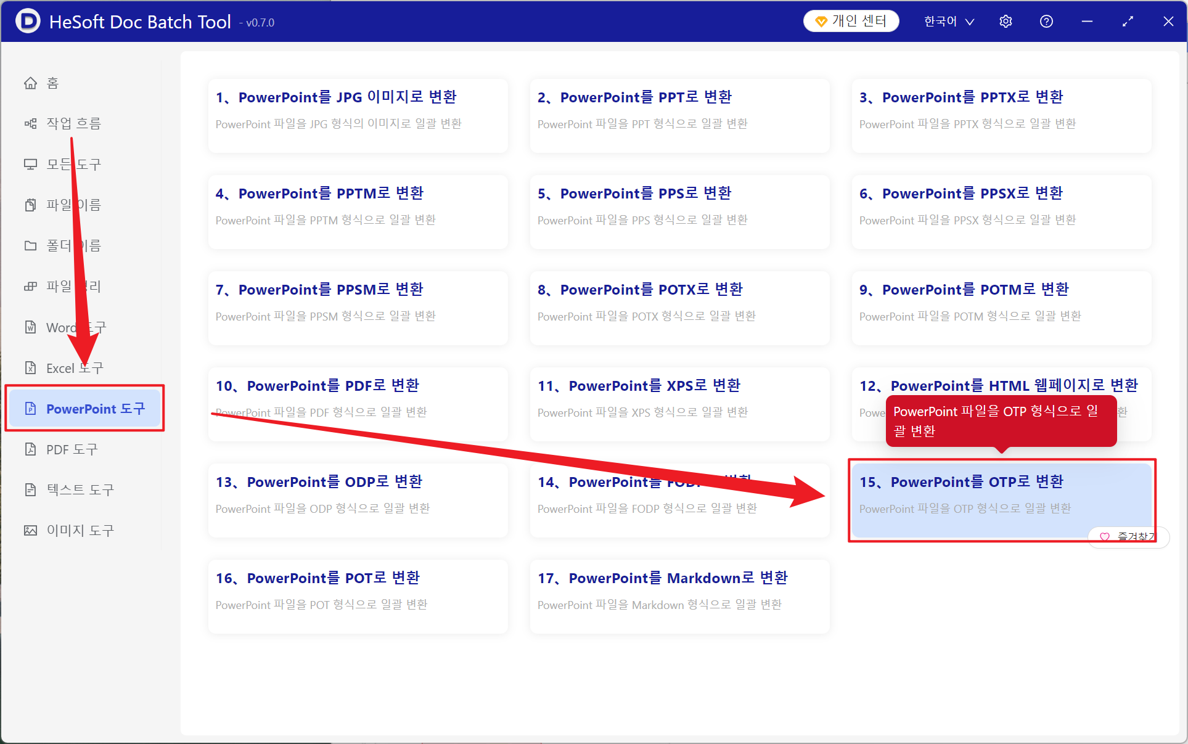1188x744 pixels.
Task: Open PowerPoint를 PPT로 변환 tool
Action: pos(679,115)
